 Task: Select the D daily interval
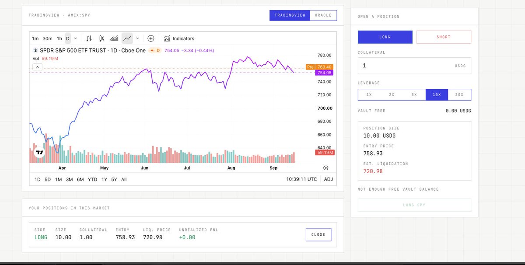pos(68,38)
